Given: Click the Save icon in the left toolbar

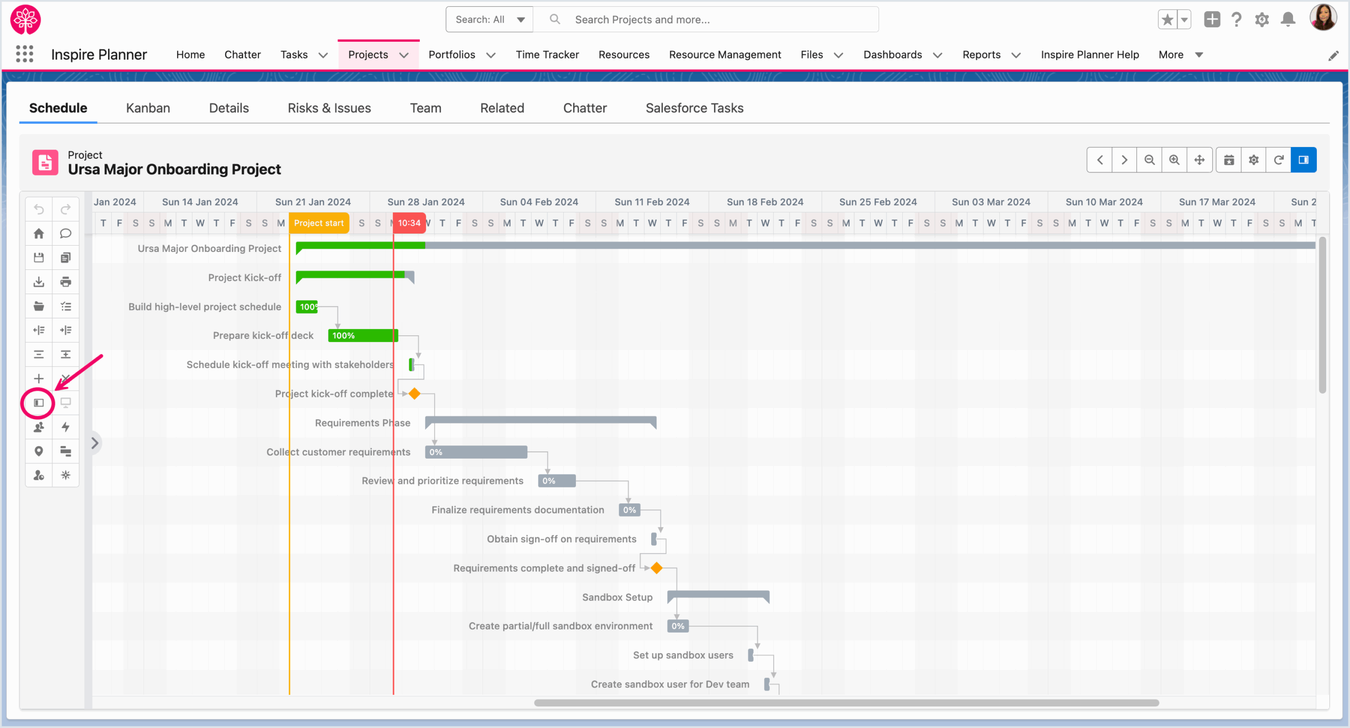Looking at the screenshot, I should [38, 257].
